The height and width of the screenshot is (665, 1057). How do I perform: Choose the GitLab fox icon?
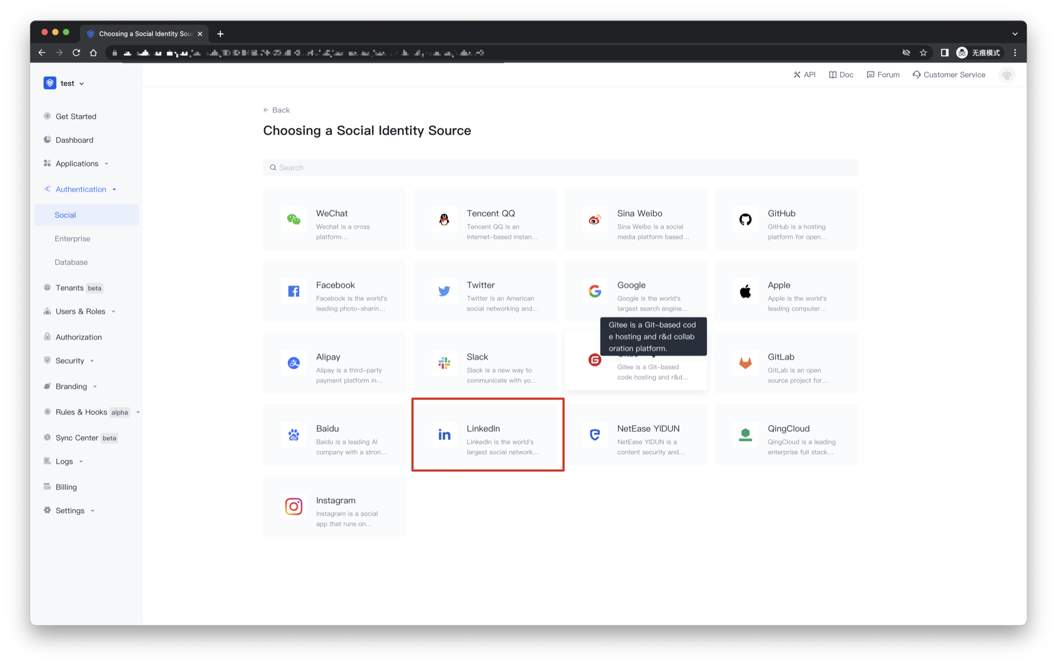pos(745,363)
